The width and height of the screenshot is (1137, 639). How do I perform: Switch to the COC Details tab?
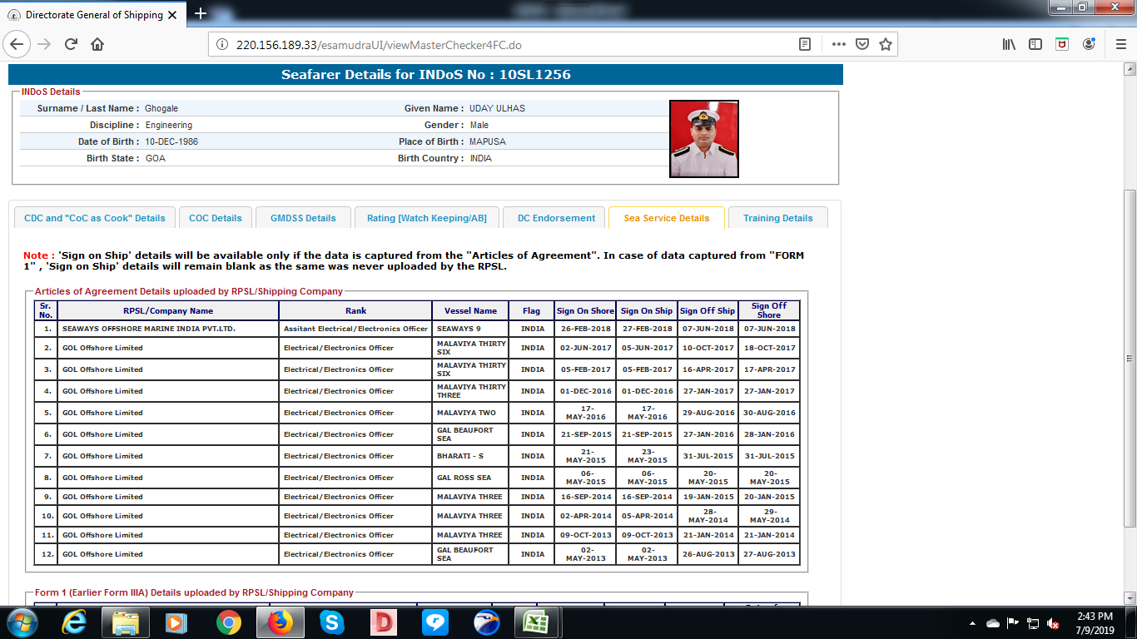tap(215, 218)
